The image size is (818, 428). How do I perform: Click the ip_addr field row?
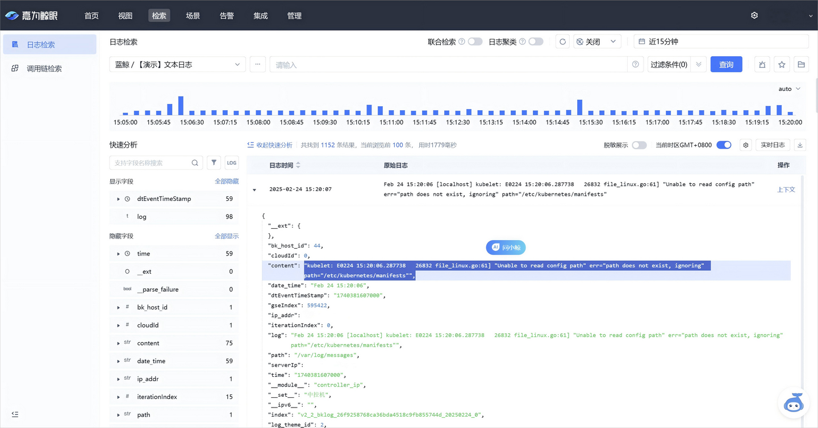174,379
